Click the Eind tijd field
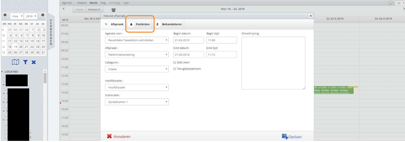The height and width of the screenshot is (142, 405). tap(222, 54)
